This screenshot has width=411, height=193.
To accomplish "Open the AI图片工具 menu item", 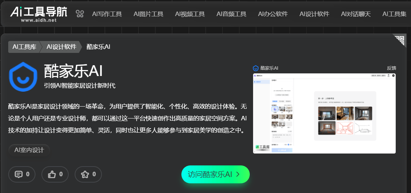I will coord(148,14).
